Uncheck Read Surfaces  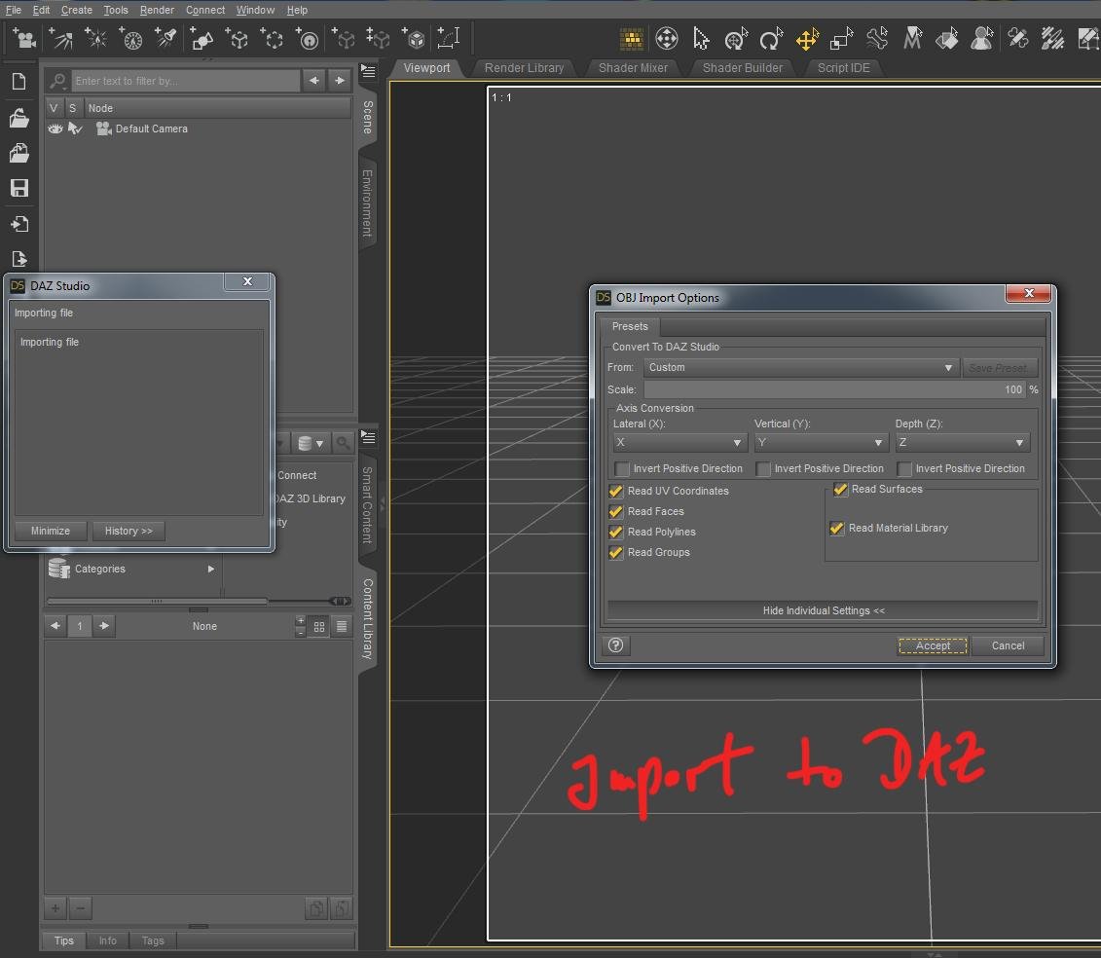[840, 489]
